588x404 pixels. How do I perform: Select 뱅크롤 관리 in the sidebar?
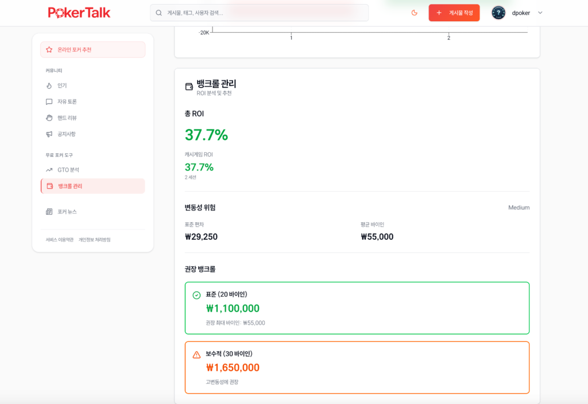coord(93,186)
